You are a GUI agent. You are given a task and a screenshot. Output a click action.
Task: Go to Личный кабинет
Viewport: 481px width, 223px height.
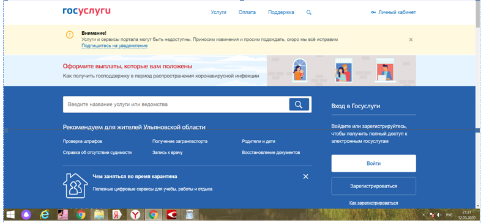(393, 13)
